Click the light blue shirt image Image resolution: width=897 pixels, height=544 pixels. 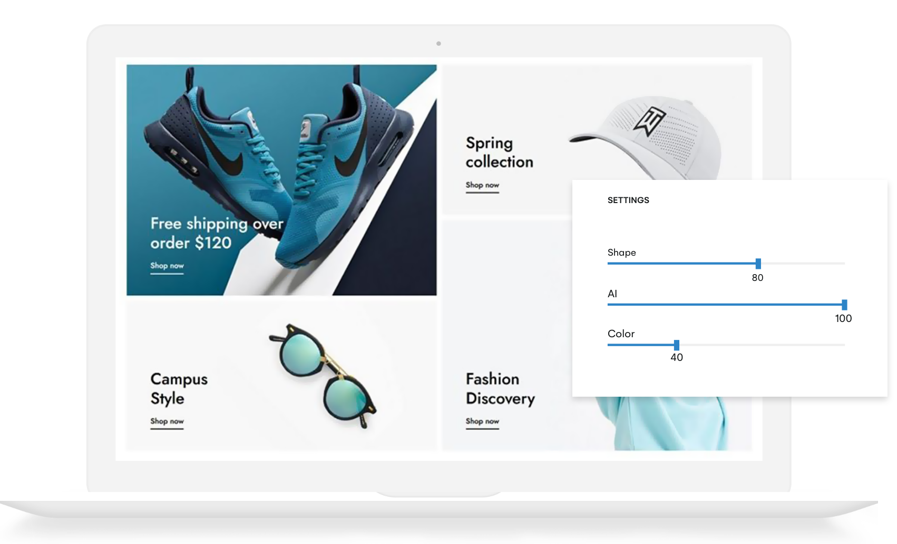[662, 424]
